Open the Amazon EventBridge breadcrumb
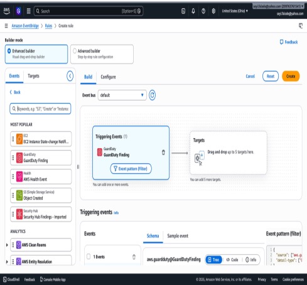The image size is (307, 285). 25,26
